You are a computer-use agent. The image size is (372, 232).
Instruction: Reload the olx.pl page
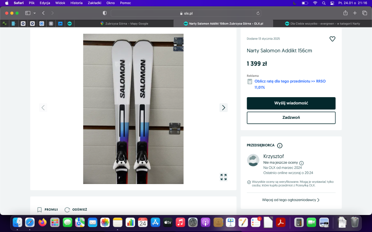258,13
